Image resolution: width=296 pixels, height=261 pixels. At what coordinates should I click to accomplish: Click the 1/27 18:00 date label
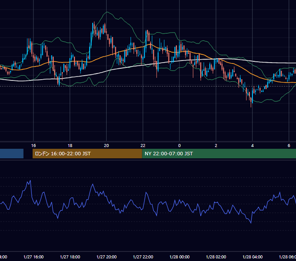70,257
